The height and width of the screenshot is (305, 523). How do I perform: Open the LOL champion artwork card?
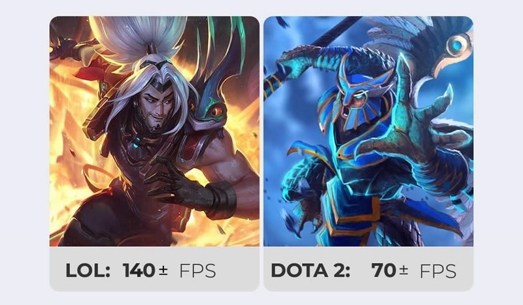pyautogui.click(x=154, y=131)
